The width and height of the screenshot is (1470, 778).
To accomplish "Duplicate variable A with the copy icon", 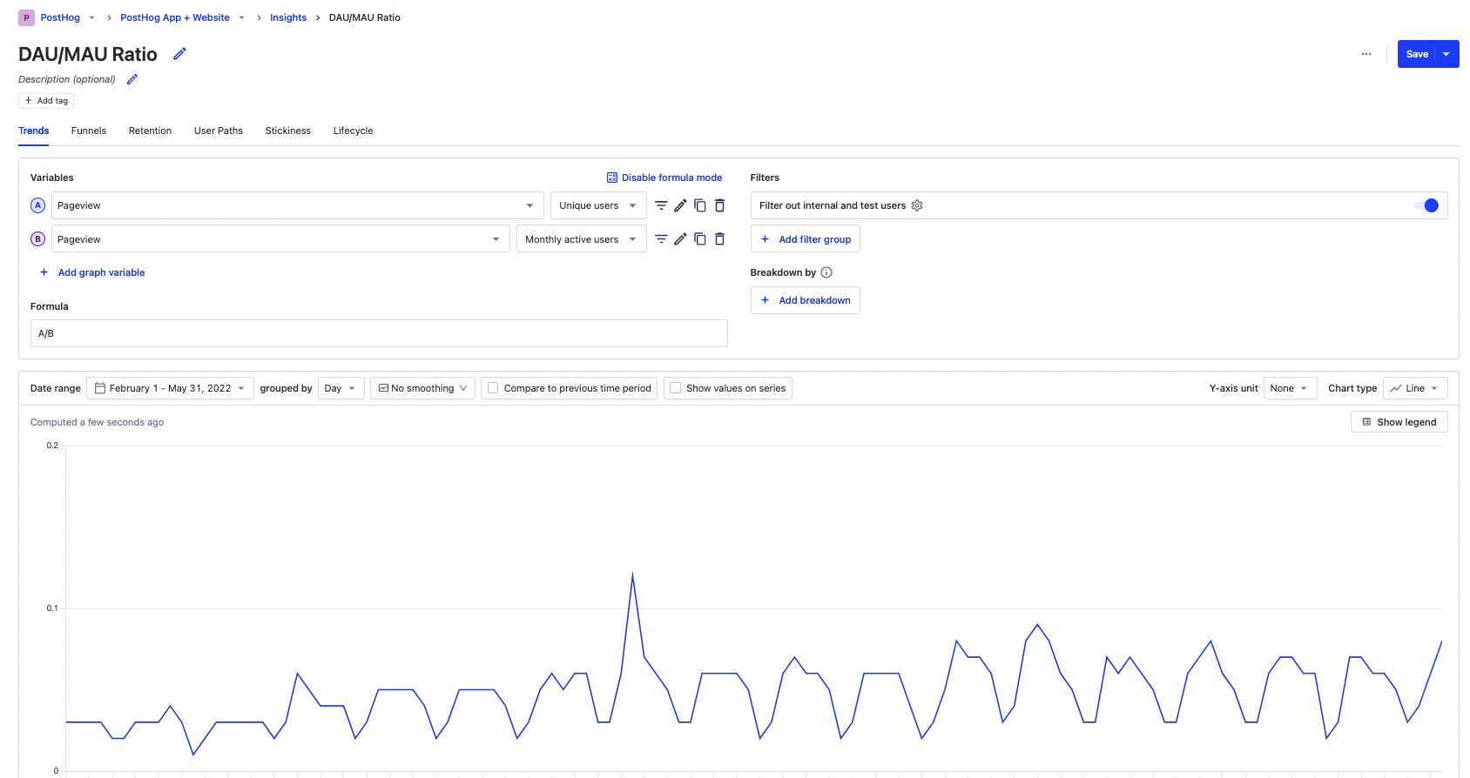I will pyautogui.click(x=700, y=205).
